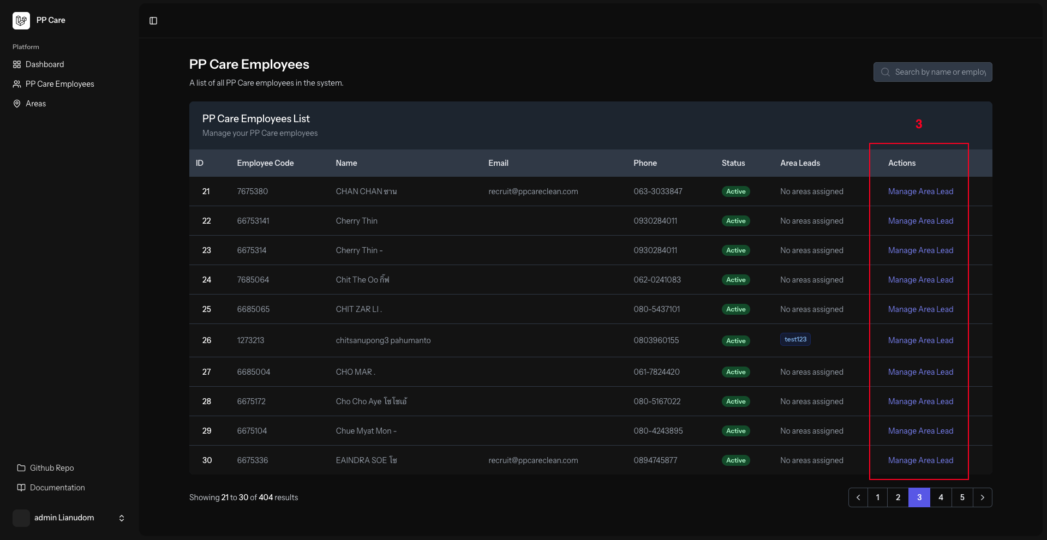Click email recruit@ppcareclean.com for CHAN CHAN
Viewport: 1047px width, 540px height.
pos(533,191)
